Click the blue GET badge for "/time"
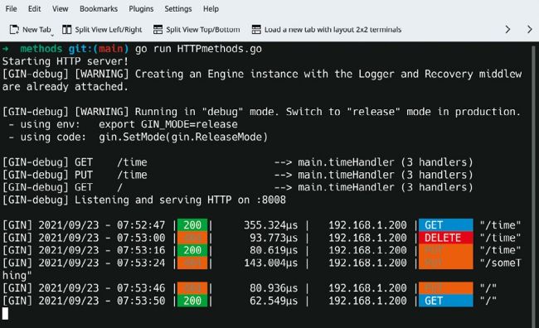The height and width of the screenshot is (328, 539). (446, 225)
